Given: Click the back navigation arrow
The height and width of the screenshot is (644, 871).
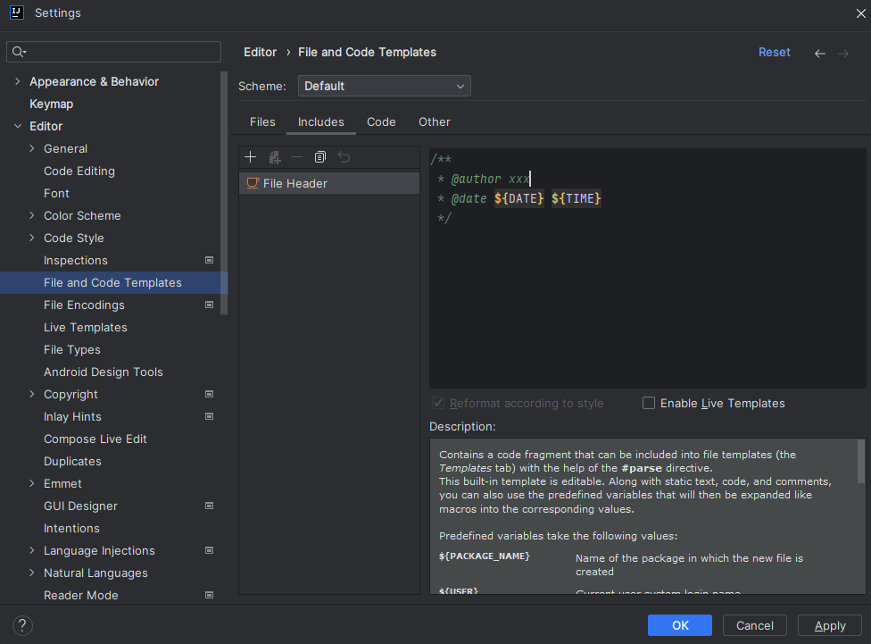Looking at the screenshot, I should [820, 54].
